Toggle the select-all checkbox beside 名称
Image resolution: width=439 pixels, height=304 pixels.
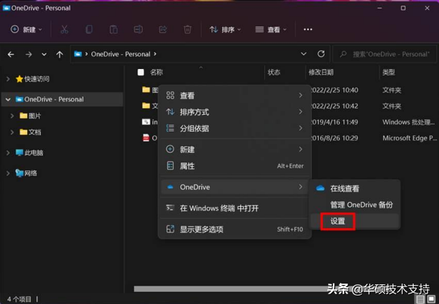[140, 72]
